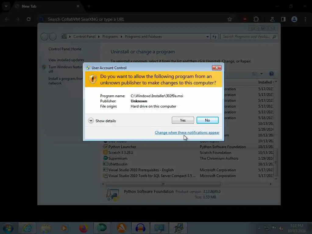This screenshot has width=312, height=234.
Task: Select Supermium in programs list
Action: coord(118,158)
